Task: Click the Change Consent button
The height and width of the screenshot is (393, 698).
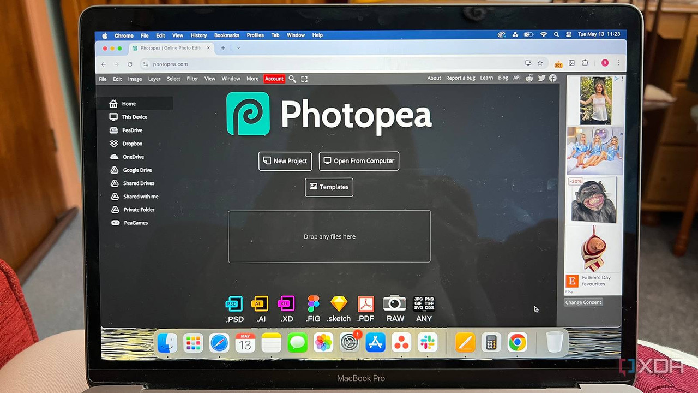Action: click(583, 302)
